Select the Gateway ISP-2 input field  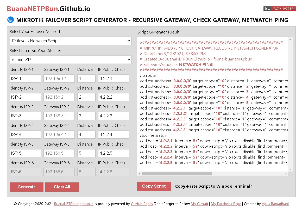[59, 97]
